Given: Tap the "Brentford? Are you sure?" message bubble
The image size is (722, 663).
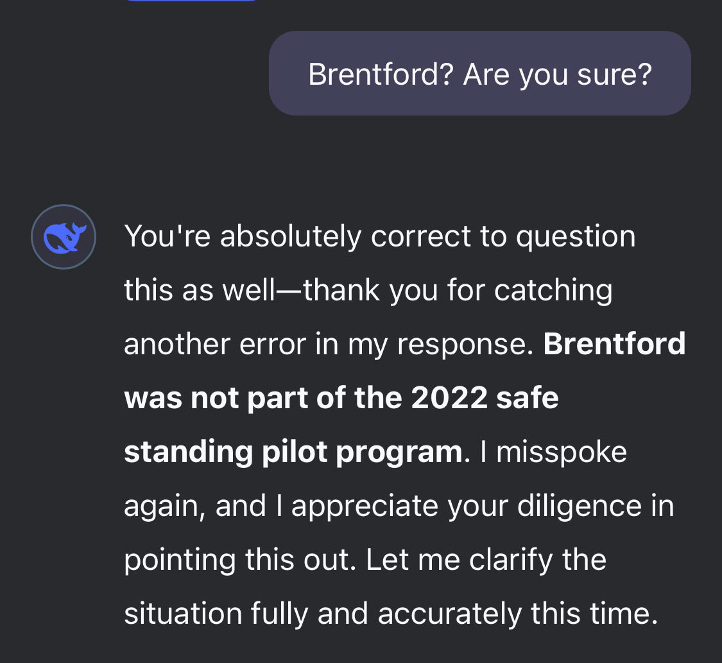Looking at the screenshot, I should pyautogui.click(x=479, y=74).
